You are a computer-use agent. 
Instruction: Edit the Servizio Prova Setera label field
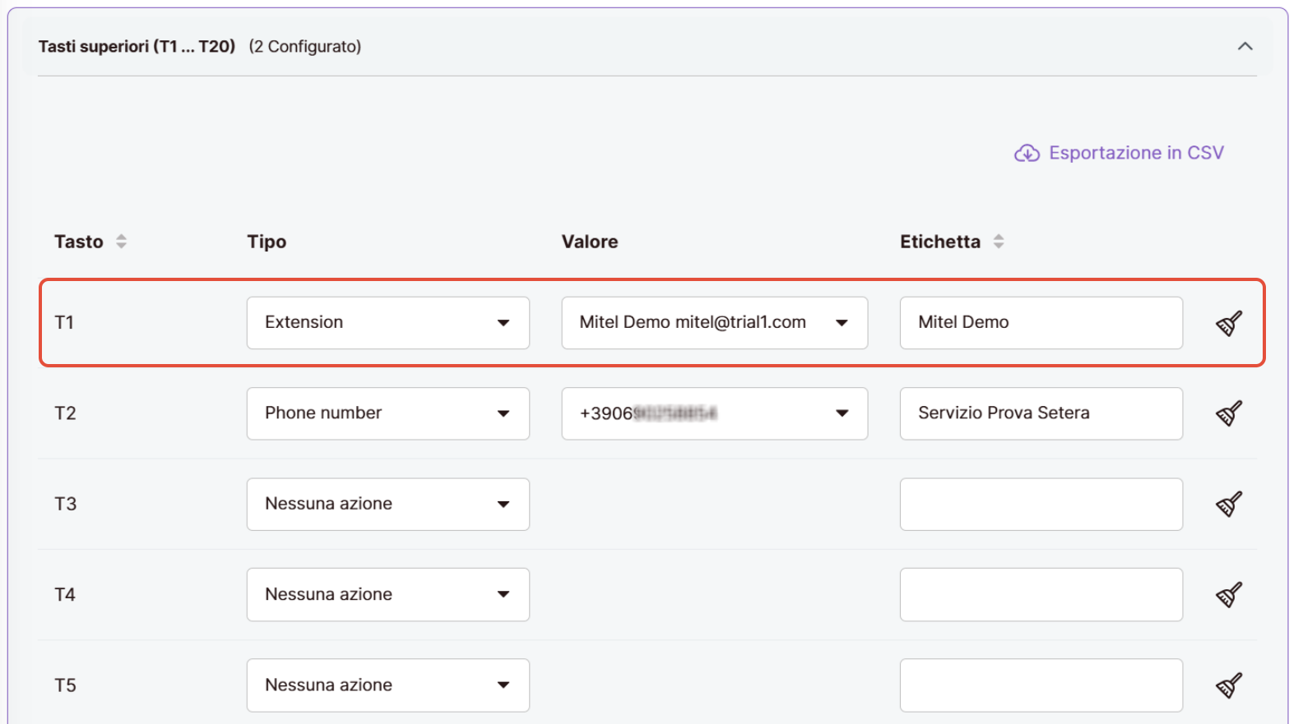1041,413
